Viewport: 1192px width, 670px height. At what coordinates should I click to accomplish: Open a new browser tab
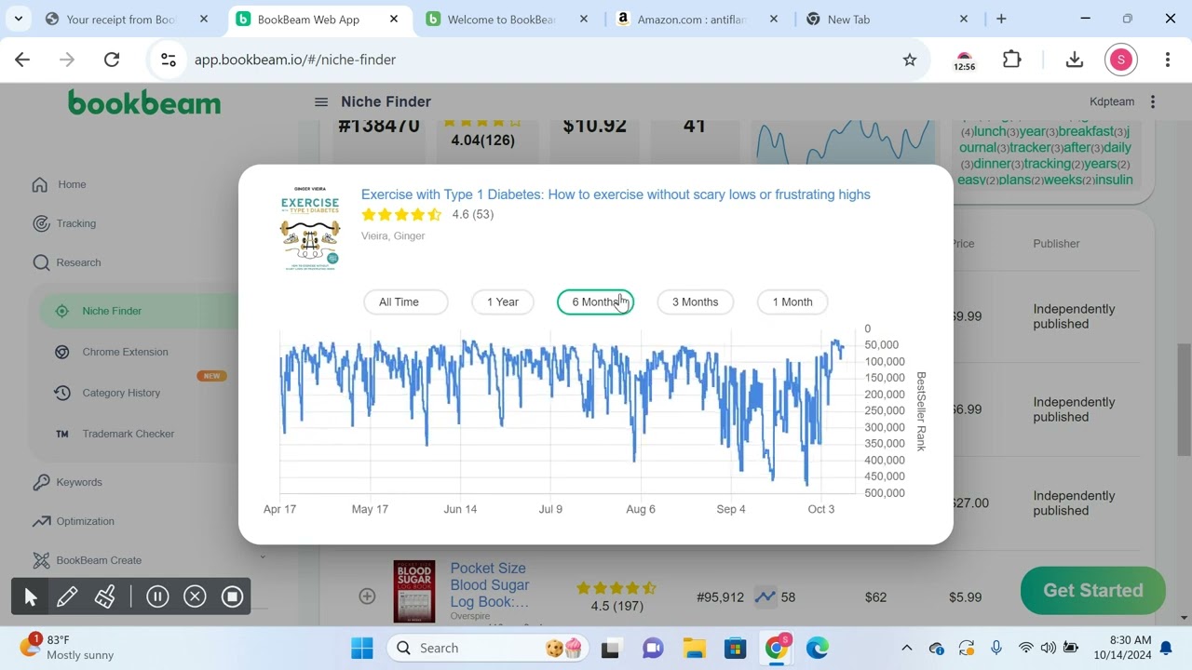(1001, 19)
